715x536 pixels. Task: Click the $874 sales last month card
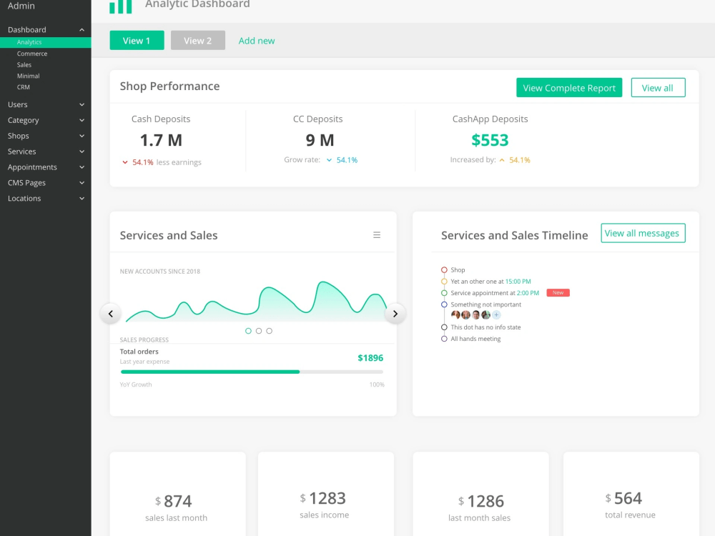[x=178, y=494]
